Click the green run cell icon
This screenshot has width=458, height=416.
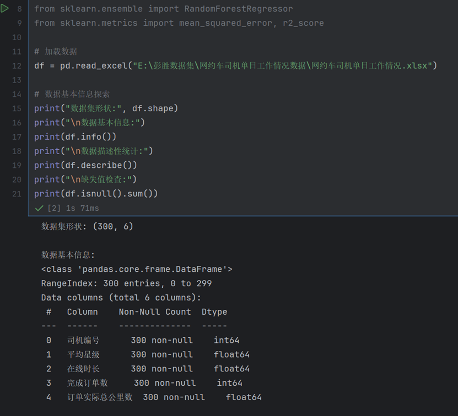[4, 8]
